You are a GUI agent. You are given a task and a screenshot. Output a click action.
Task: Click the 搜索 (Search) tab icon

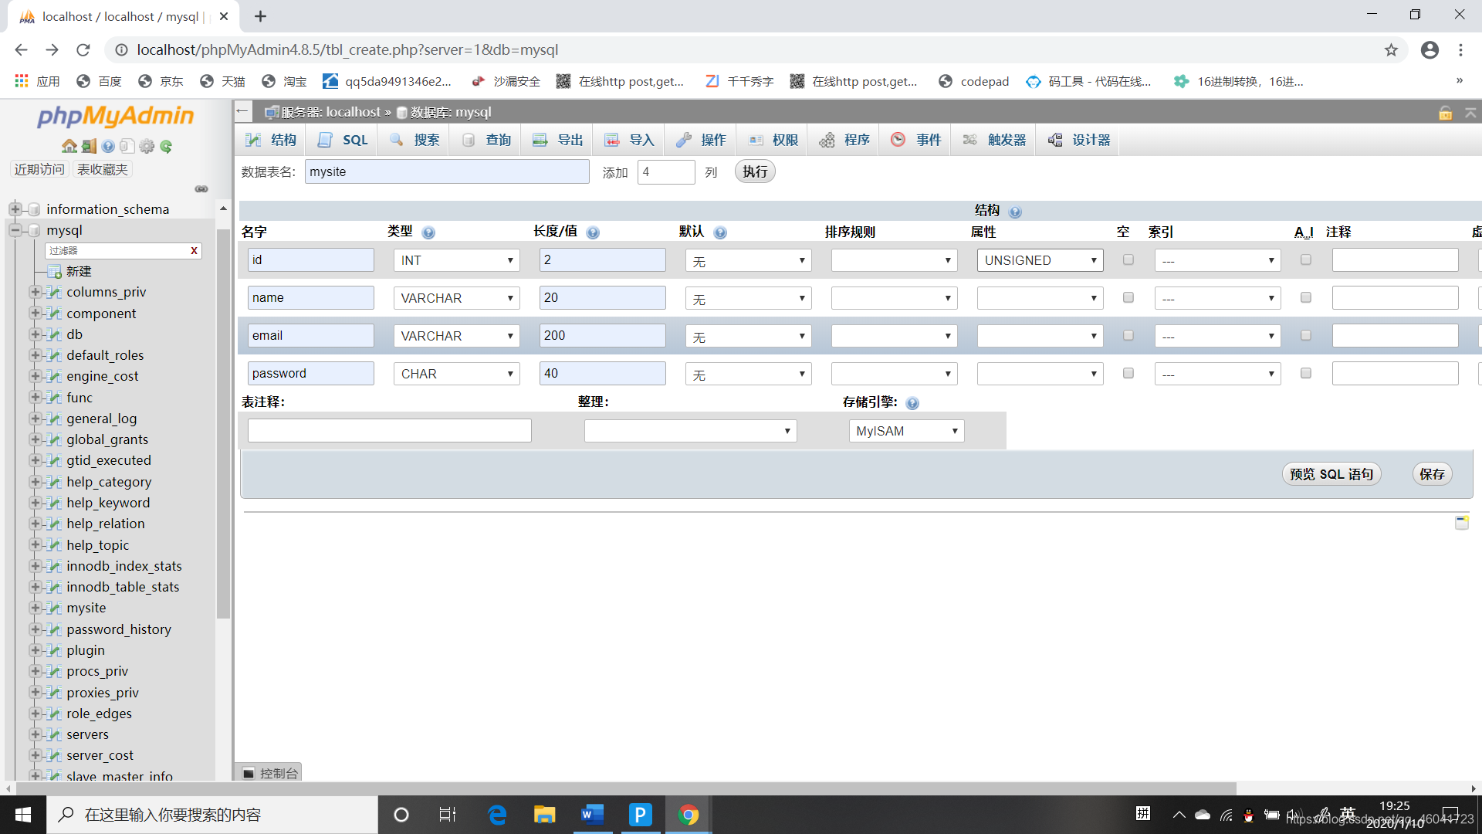425,140
